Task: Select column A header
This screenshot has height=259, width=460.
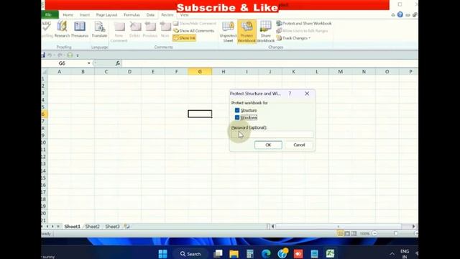Action: pyautogui.click(x=59, y=72)
